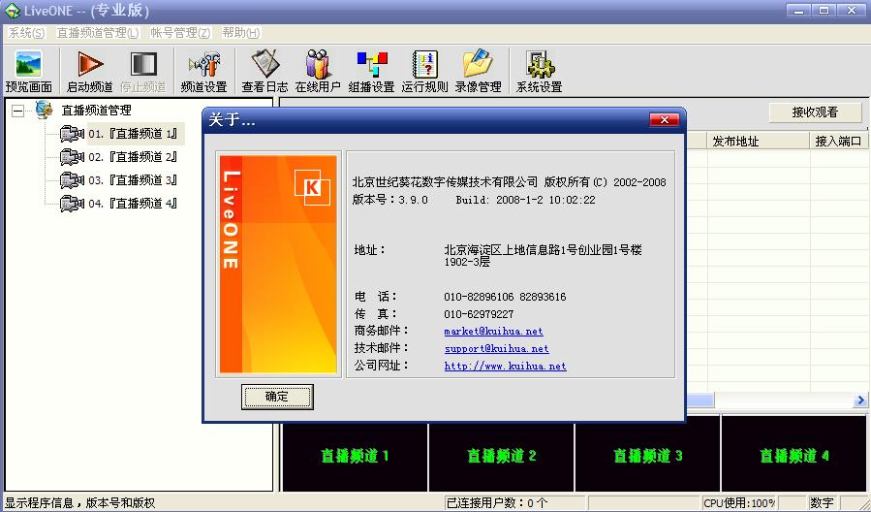Close the LiveONE main window

tap(851, 10)
